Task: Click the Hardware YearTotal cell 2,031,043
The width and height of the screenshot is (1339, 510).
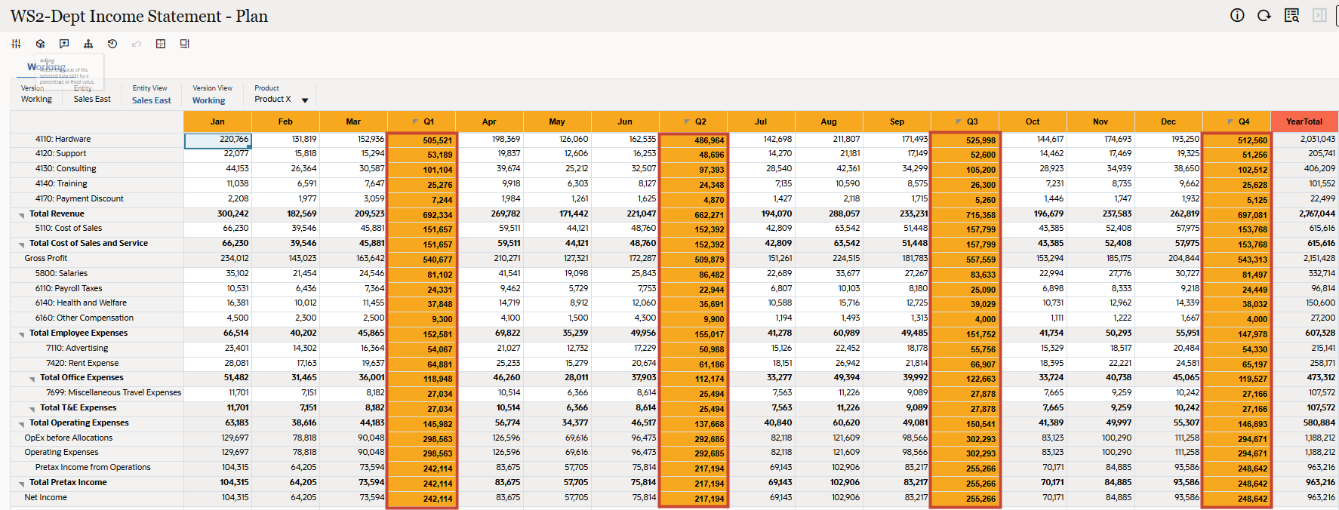Action: [x=1304, y=139]
